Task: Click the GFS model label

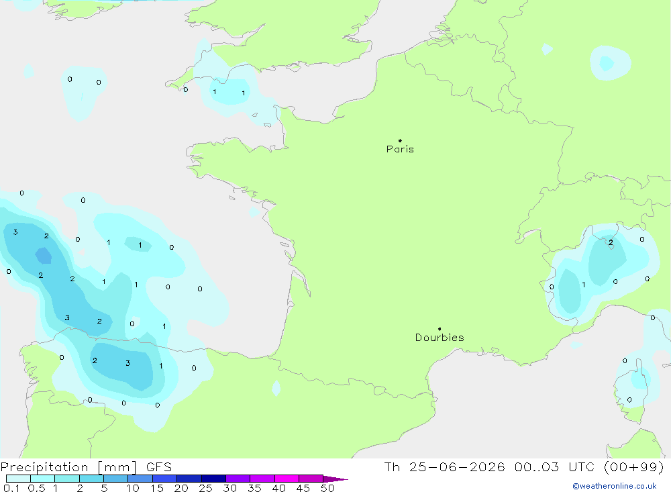Action: click(159, 467)
